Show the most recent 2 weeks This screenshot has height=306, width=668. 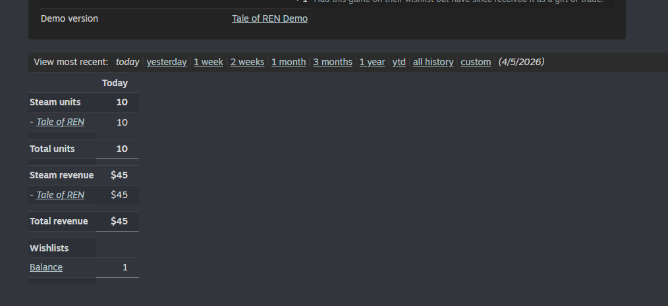pyautogui.click(x=247, y=62)
